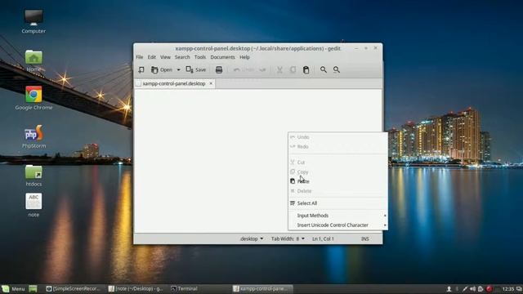This screenshot has height=294, width=523.
Task: Click Undo in the context menu
Action: tap(337, 137)
